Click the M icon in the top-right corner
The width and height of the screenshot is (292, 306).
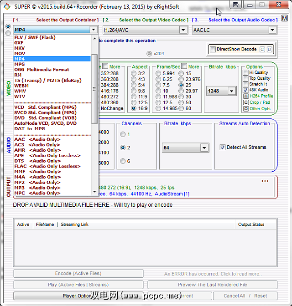(285, 19)
